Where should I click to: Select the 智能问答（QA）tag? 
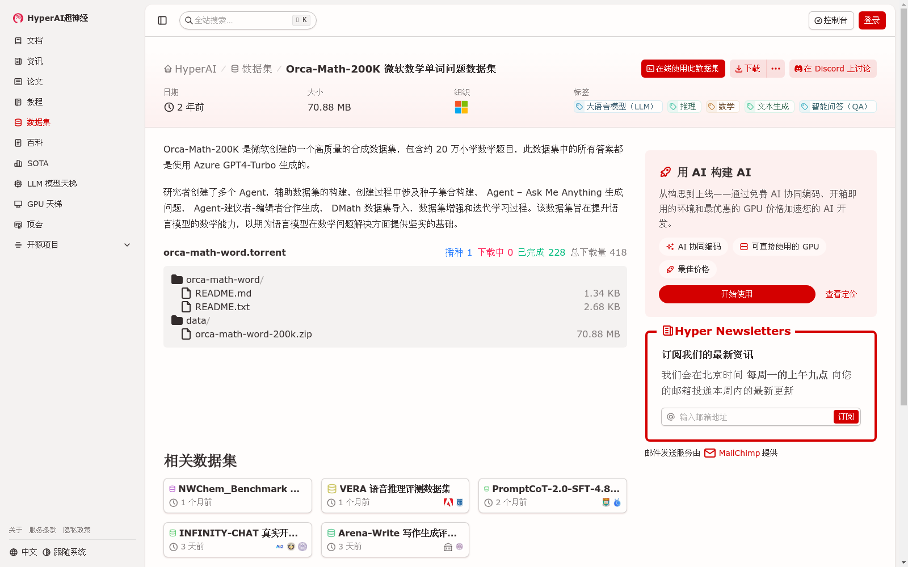pos(836,107)
